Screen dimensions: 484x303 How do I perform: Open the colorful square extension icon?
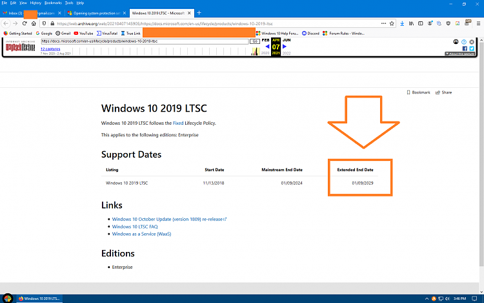[458, 23]
